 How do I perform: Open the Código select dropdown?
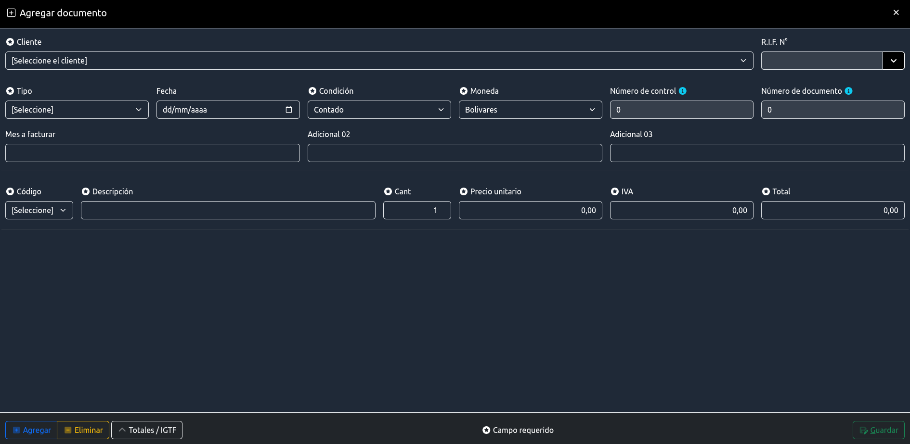point(39,210)
